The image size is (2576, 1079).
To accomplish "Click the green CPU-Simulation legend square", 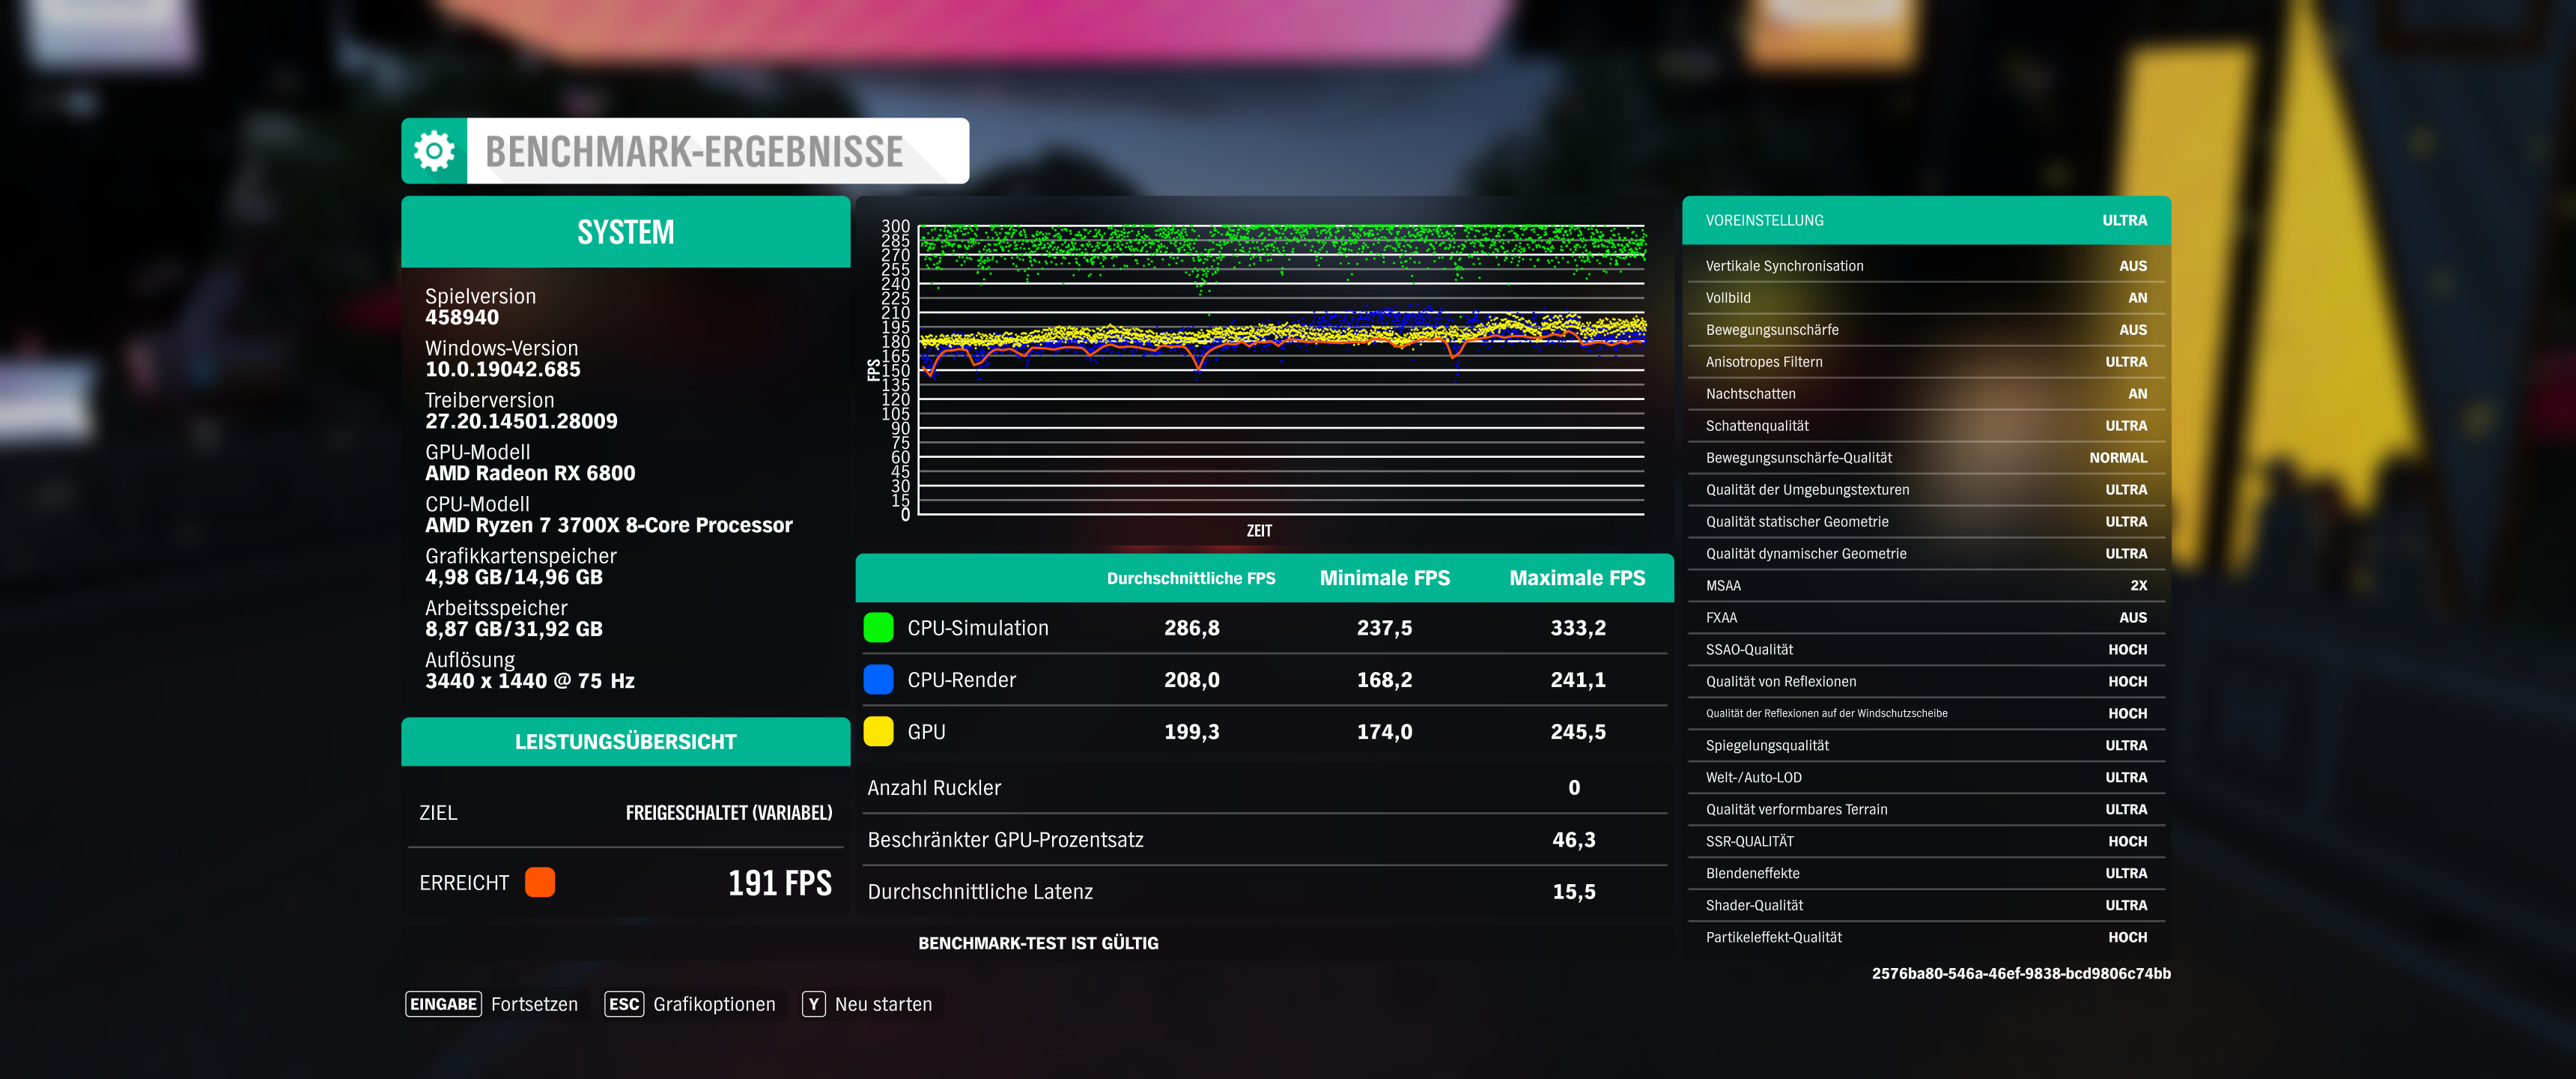I will click(878, 628).
